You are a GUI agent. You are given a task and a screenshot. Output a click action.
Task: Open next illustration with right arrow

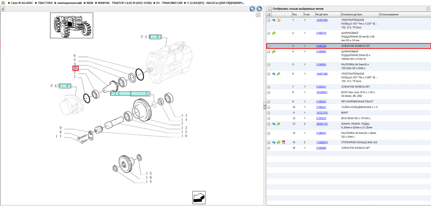(259, 9)
